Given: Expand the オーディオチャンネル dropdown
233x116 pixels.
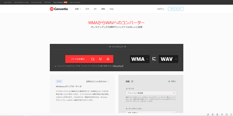Looking at the screenshot, I should pos(151,112).
